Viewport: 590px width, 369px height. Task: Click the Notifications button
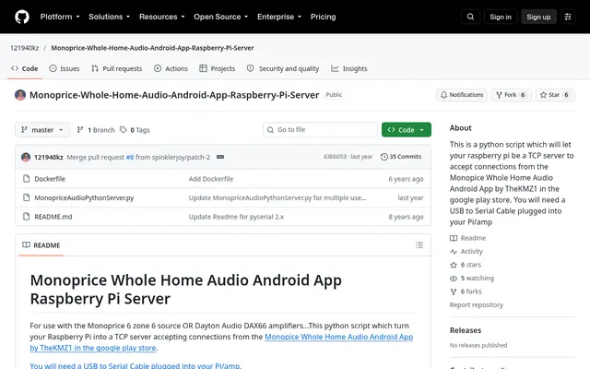[x=462, y=95]
